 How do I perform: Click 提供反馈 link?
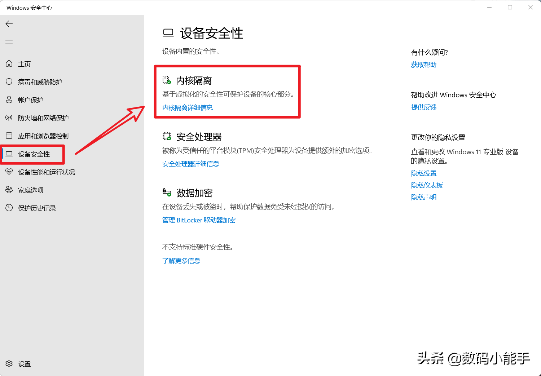[x=424, y=107]
